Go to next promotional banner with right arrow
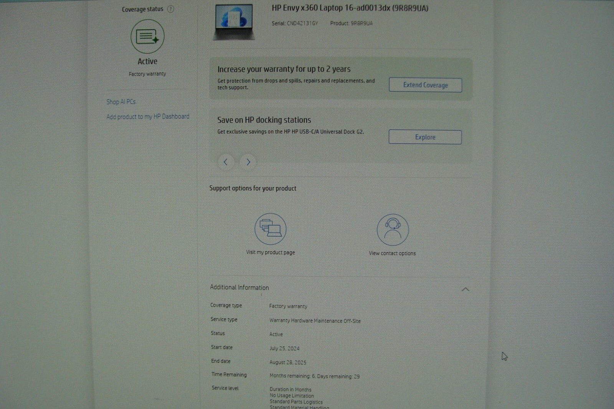The width and height of the screenshot is (614, 409). [x=248, y=162]
